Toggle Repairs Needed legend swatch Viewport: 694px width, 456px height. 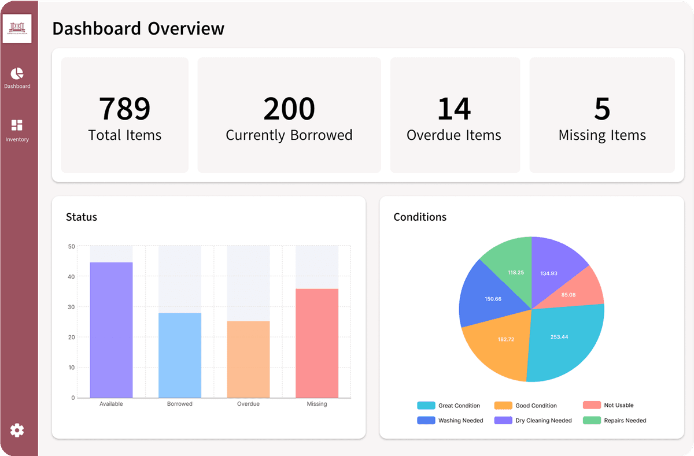pyautogui.click(x=592, y=421)
